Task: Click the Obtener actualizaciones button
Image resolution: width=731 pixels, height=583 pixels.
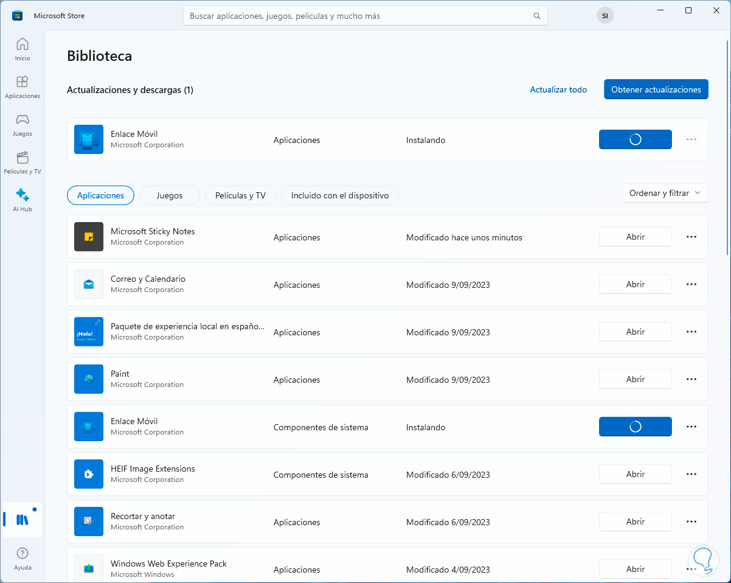Action: 656,89
